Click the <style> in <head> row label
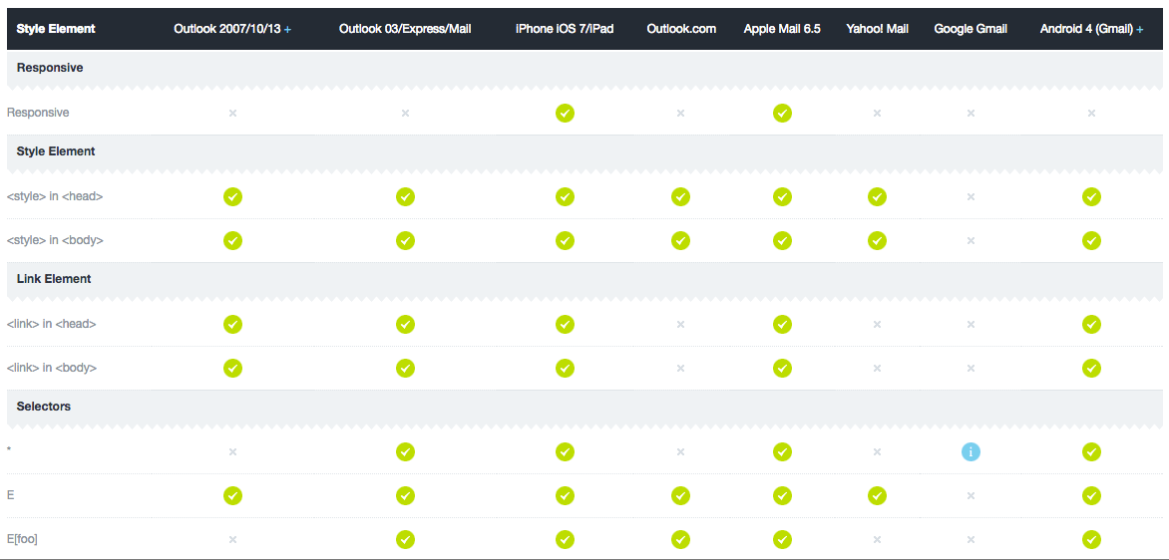The width and height of the screenshot is (1169, 560). (x=55, y=196)
